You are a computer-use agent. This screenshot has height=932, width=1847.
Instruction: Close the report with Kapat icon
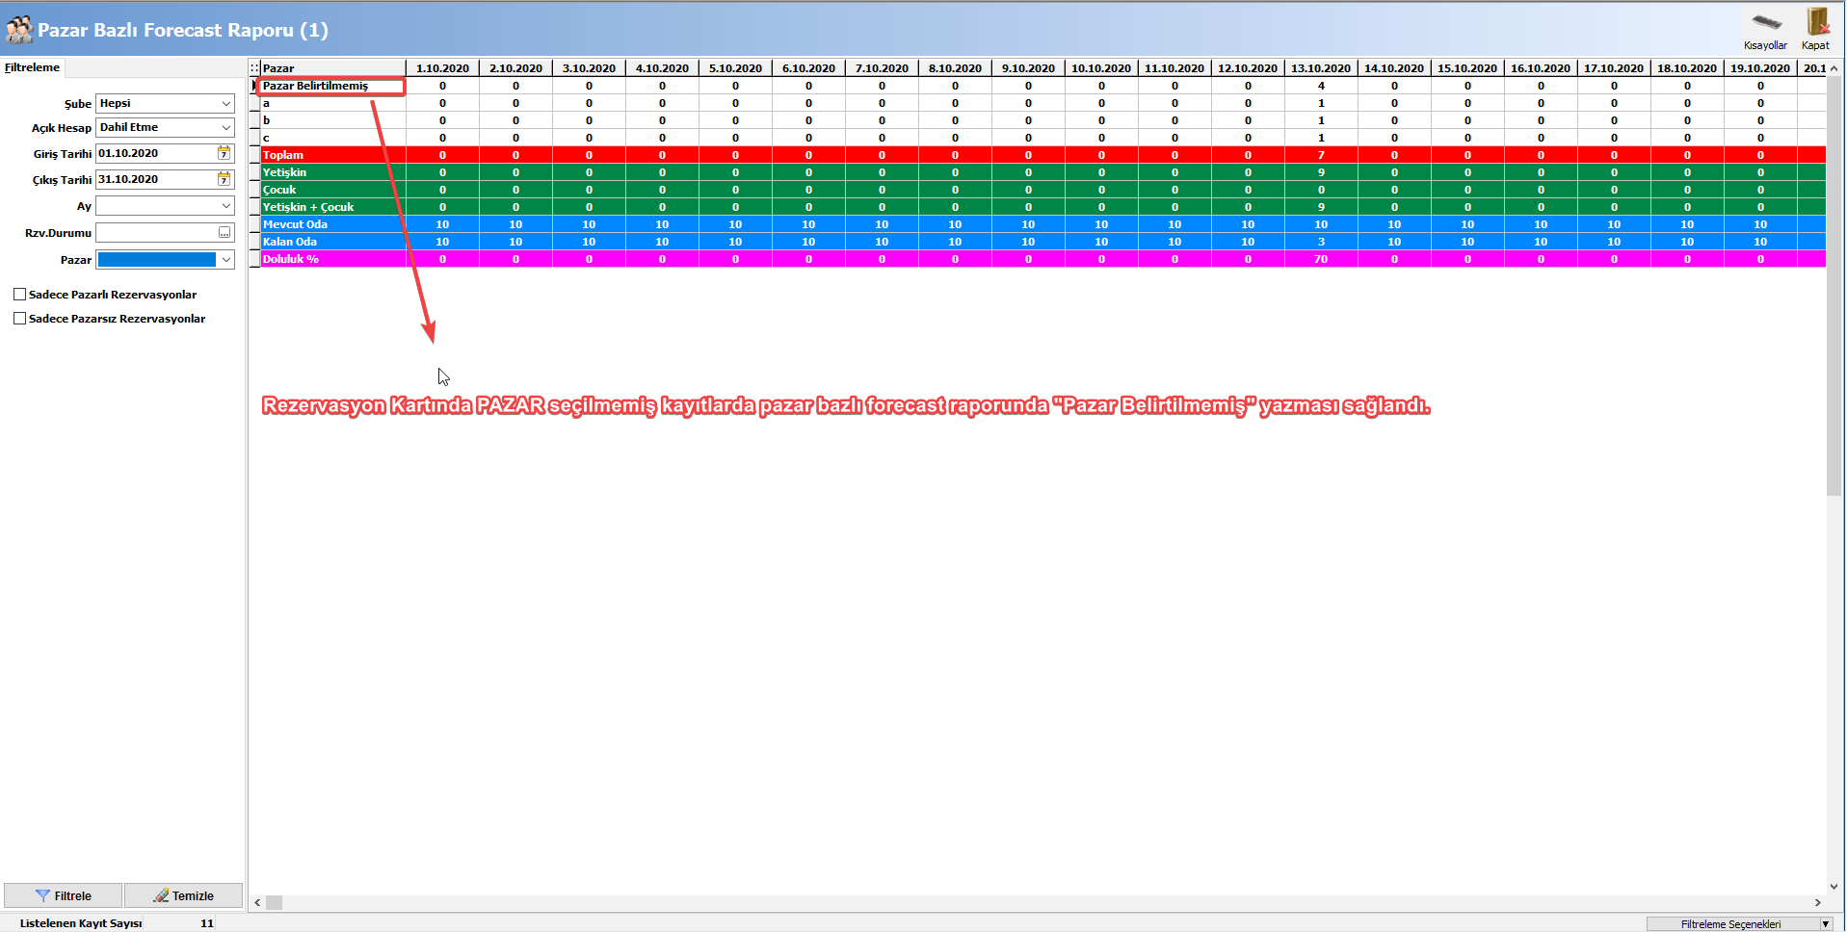[x=1816, y=29]
